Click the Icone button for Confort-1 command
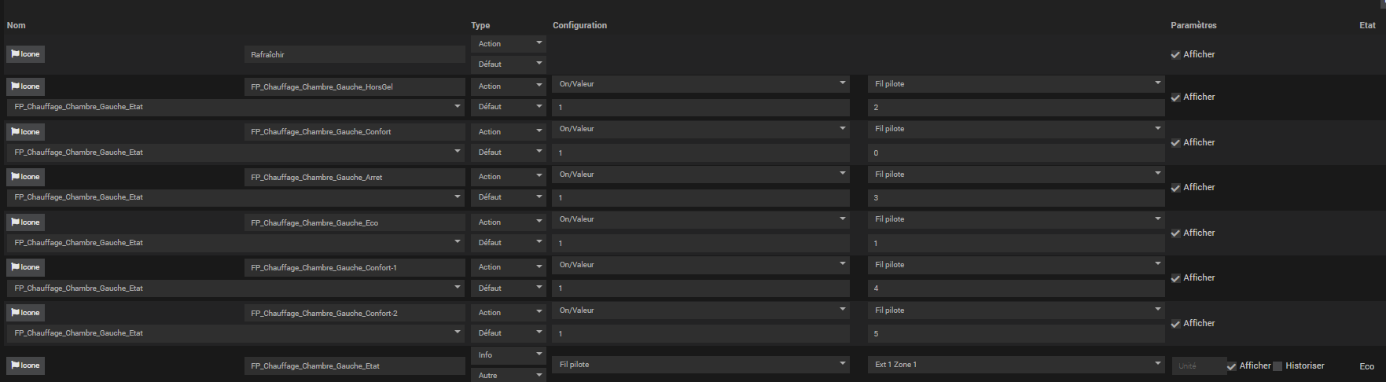Screen dimensions: 1386x382 click(x=25, y=267)
